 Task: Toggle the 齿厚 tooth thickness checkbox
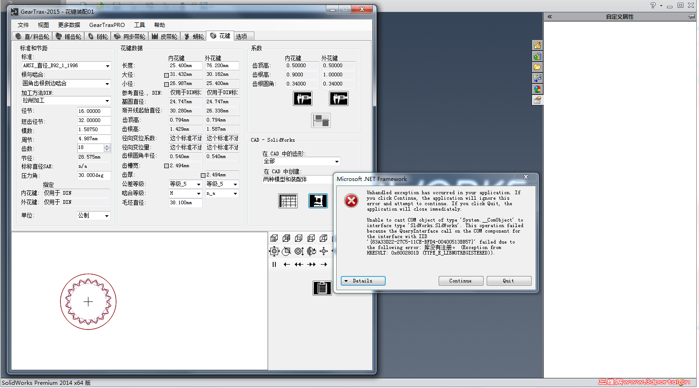[203, 175]
